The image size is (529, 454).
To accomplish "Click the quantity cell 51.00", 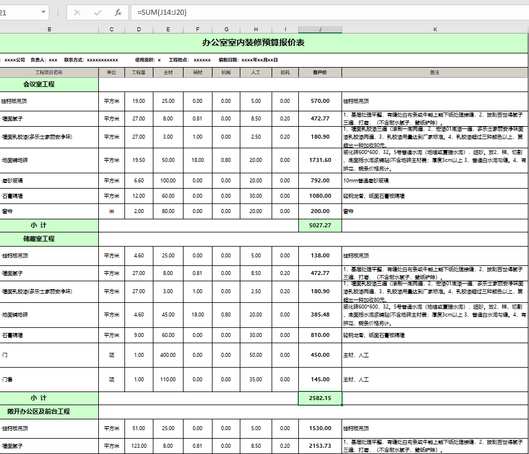I will pyautogui.click(x=139, y=428).
